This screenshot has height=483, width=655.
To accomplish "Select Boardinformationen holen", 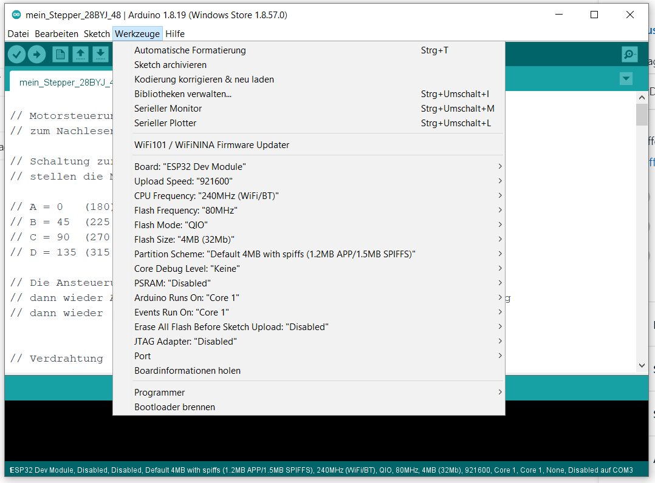I will (309, 371).
